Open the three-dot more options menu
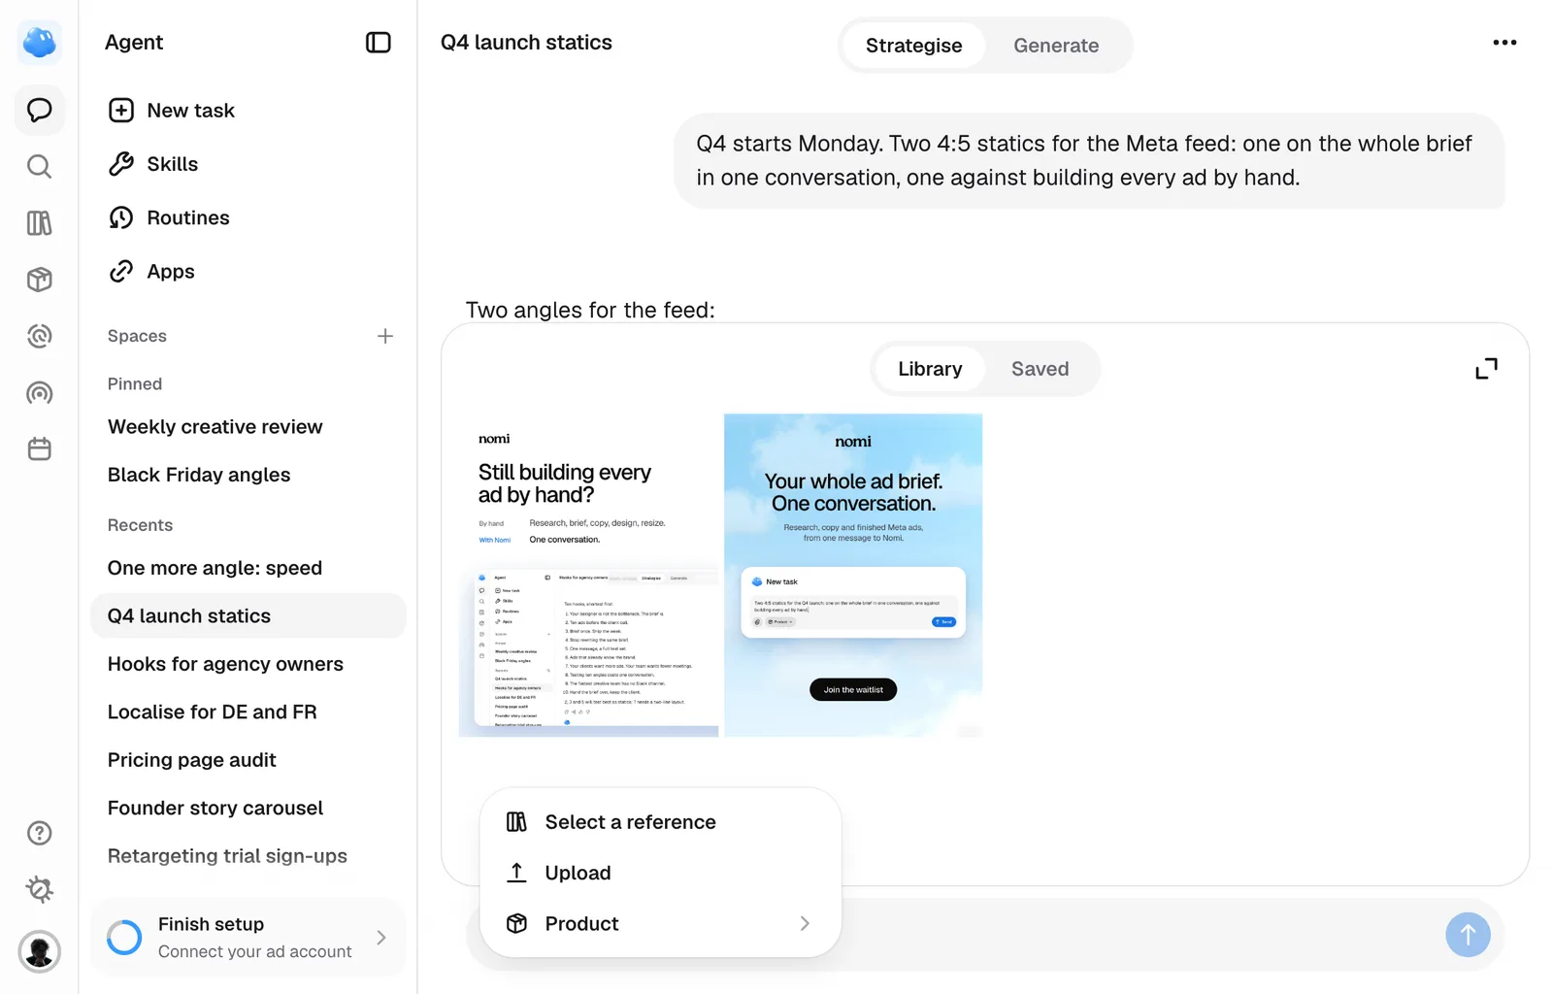 [x=1504, y=43]
